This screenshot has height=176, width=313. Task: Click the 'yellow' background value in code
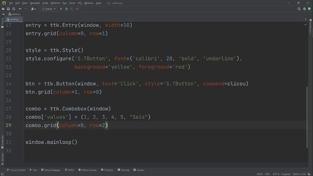point(120,67)
